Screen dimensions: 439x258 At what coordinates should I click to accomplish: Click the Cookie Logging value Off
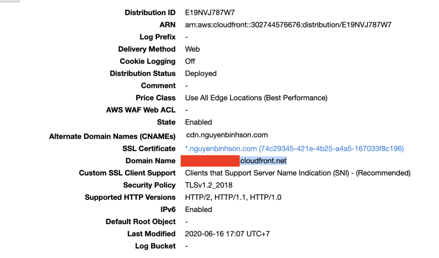pyautogui.click(x=190, y=61)
